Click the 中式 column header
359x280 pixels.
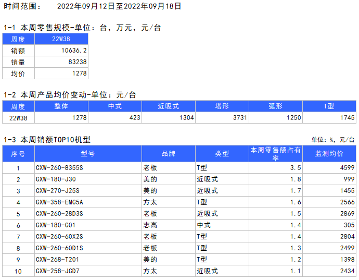(115, 106)
